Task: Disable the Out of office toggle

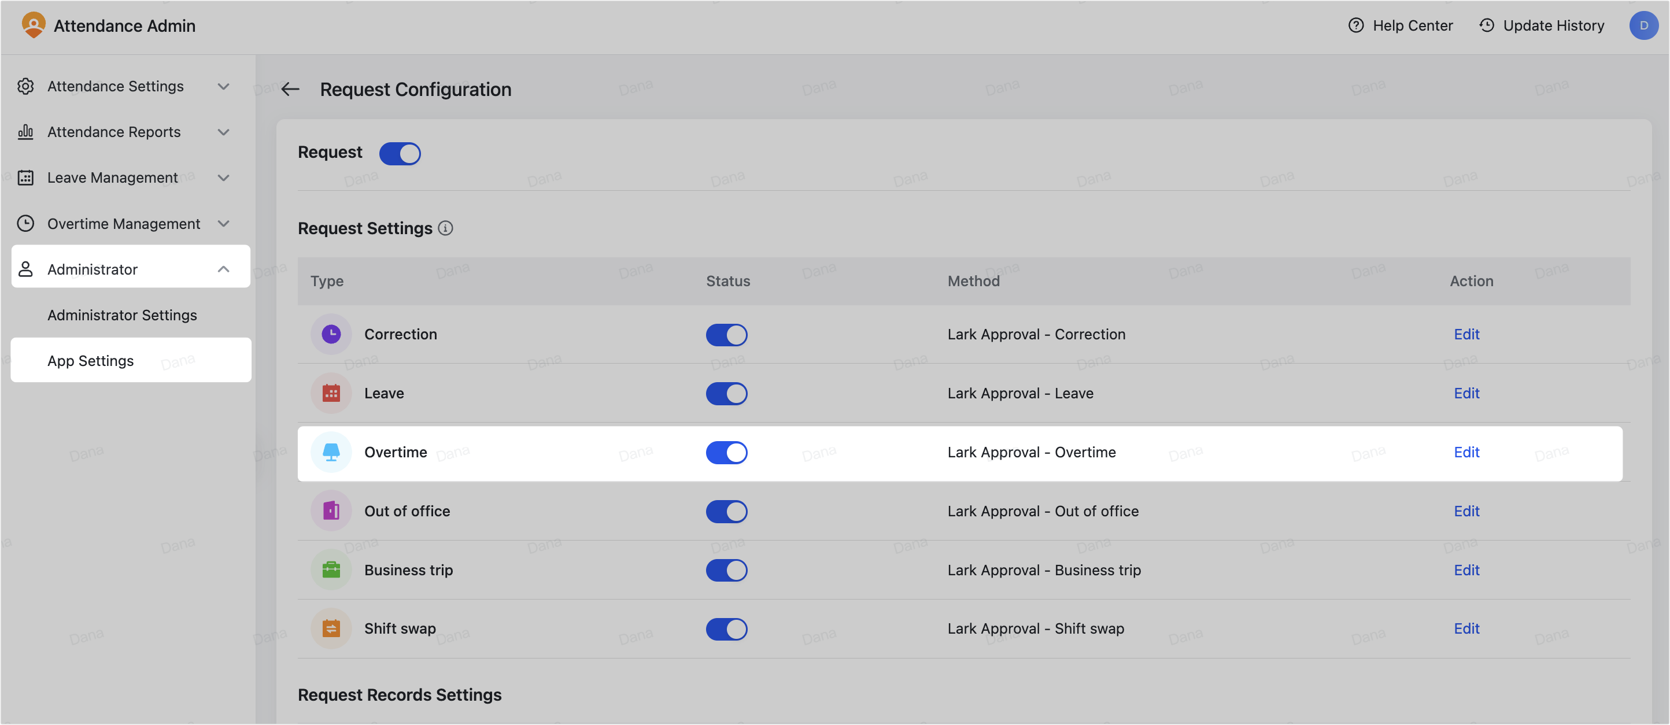Action: coord(726,511)
